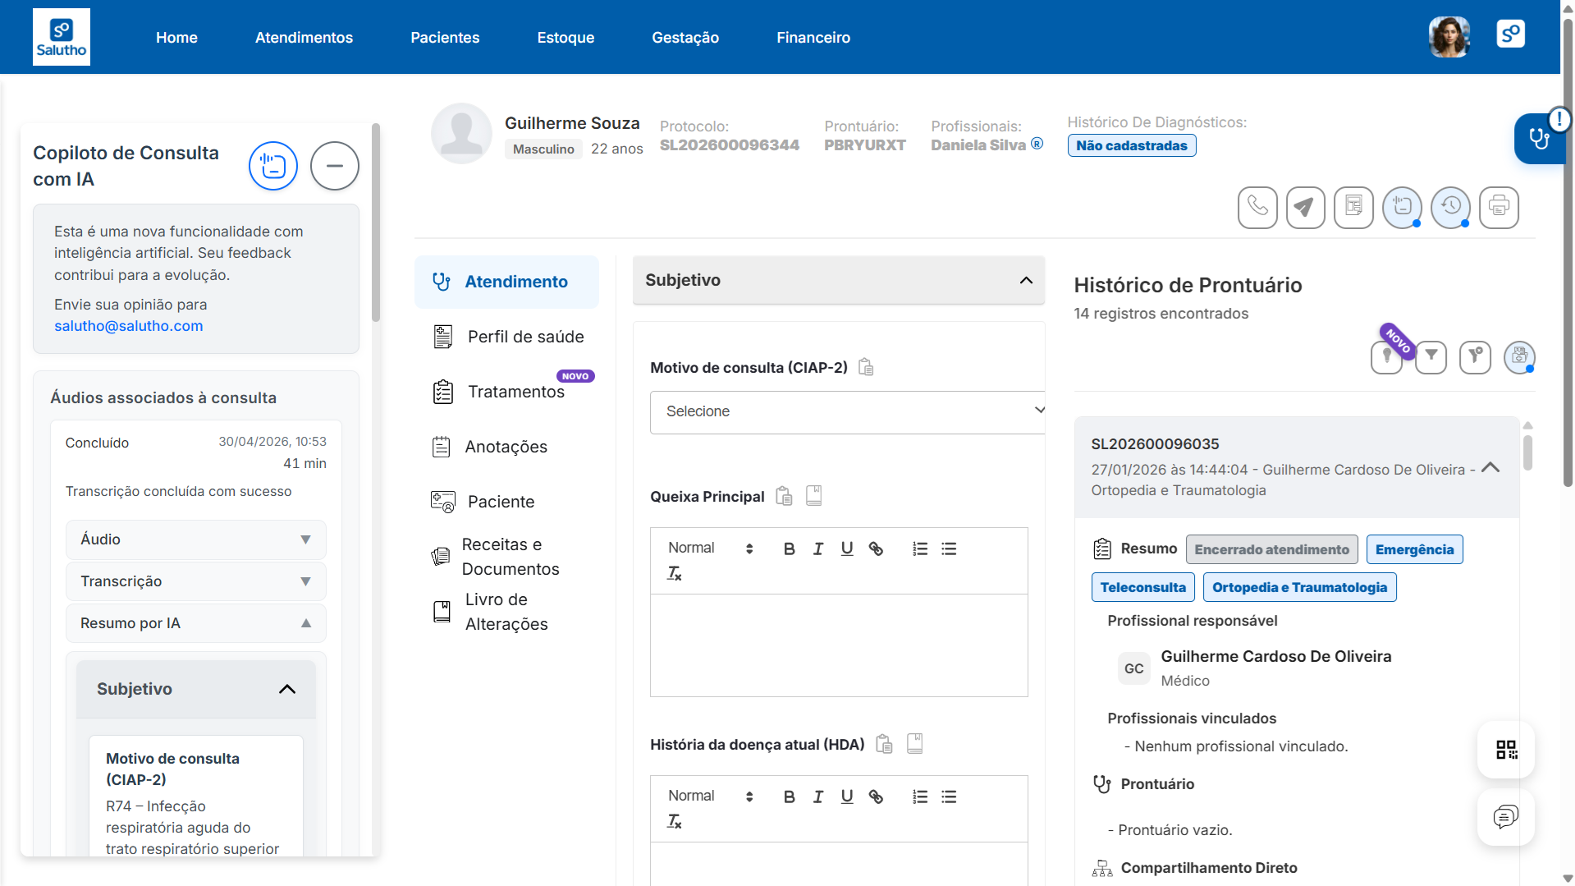Toggle bold in HDA editor
Viewport: 1575px width, 886px height.
(x=789, y=796)
